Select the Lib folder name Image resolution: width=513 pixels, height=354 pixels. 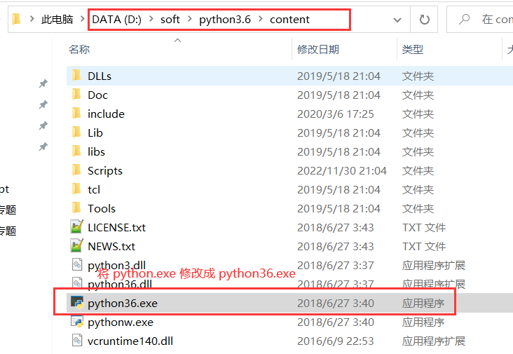[95, 132]
